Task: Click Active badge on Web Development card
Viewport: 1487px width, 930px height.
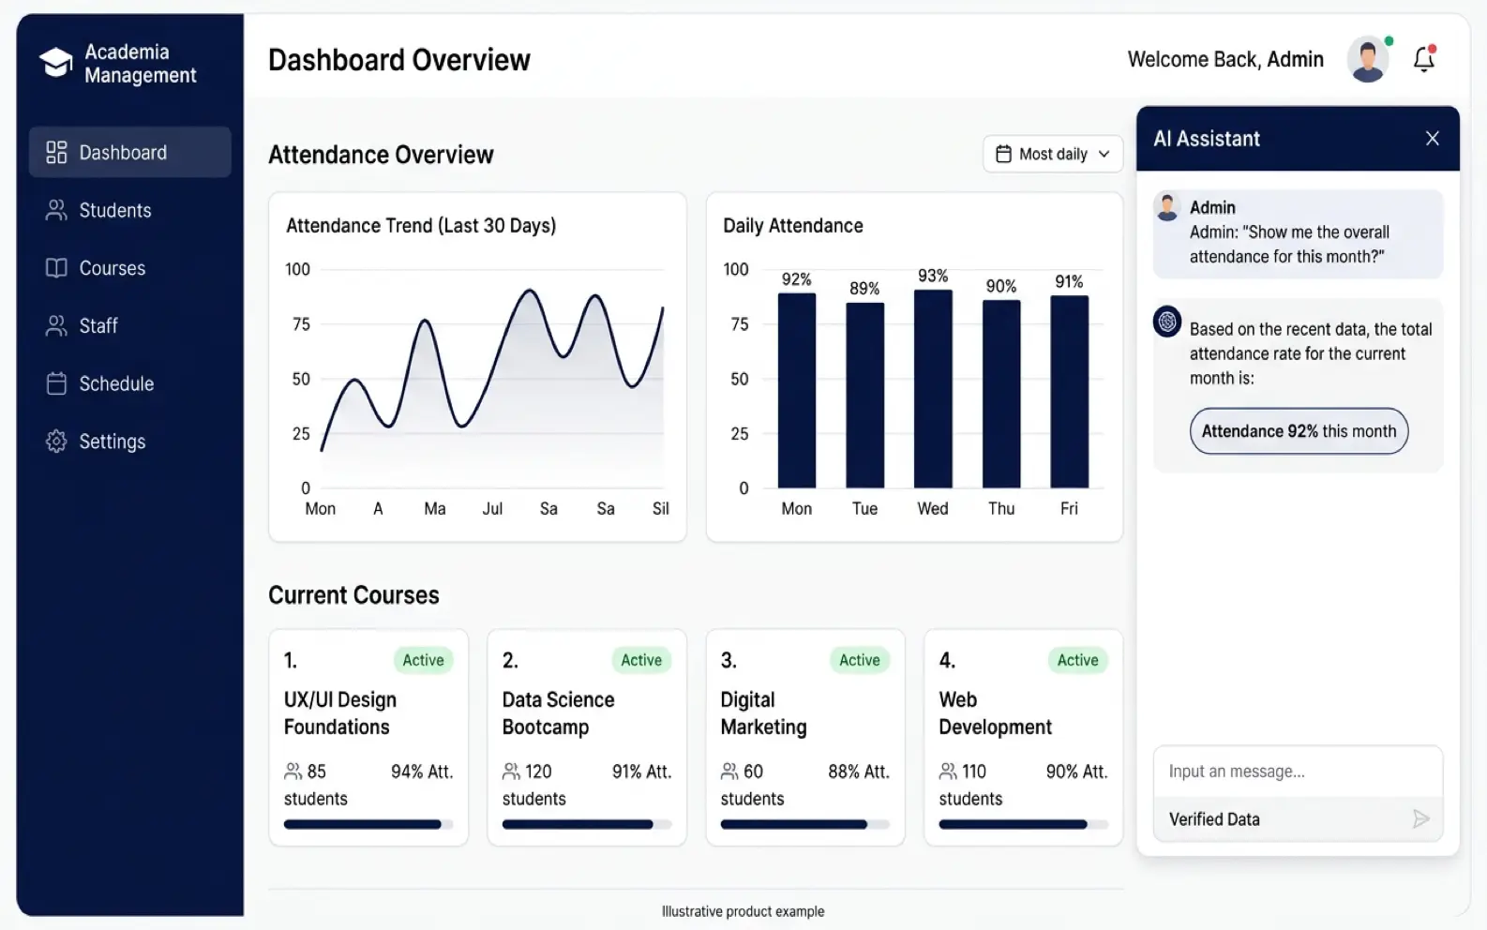Action: tap(1078, 660)
